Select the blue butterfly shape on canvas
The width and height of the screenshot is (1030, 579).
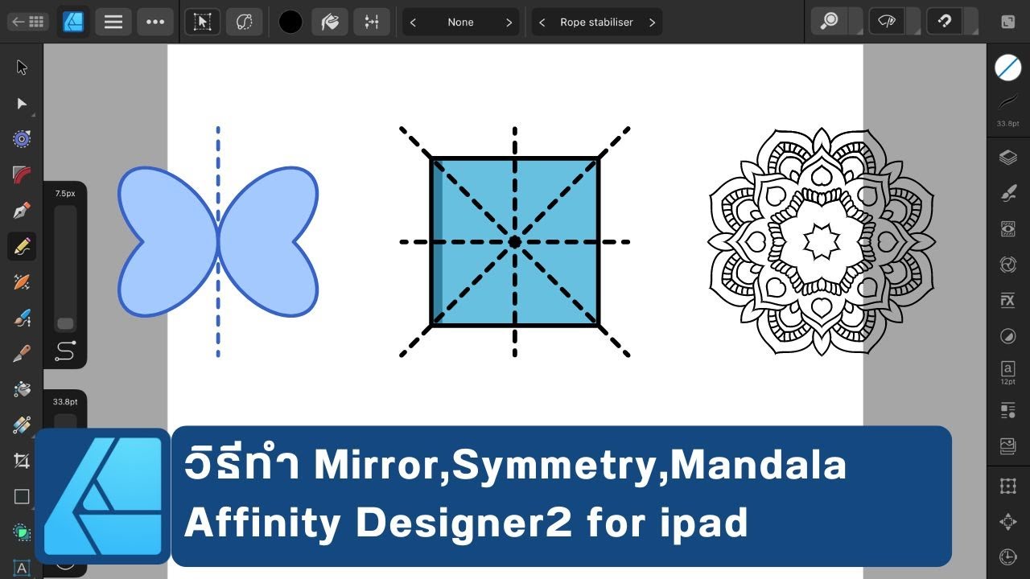coord(218,241)
